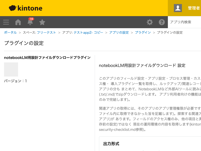
Task: Go to ポータル breadcrumb link
Action: point(10,32)
